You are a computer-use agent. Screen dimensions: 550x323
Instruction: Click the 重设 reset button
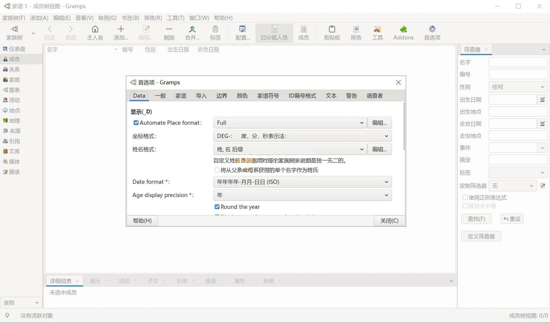click(x=512, y=219)
